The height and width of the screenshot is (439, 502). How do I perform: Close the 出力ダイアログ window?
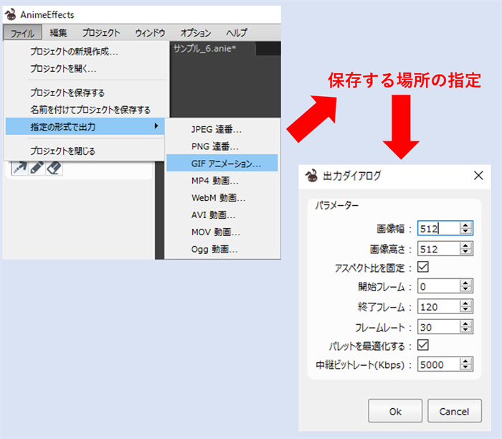pyautogui.click(x=478, y=176)
